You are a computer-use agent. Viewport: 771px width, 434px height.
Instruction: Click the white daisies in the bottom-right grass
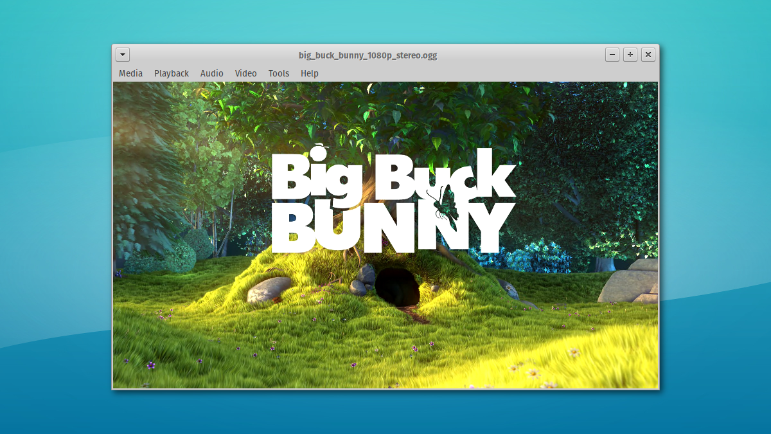pyautogui.click(x=532, y=372)
